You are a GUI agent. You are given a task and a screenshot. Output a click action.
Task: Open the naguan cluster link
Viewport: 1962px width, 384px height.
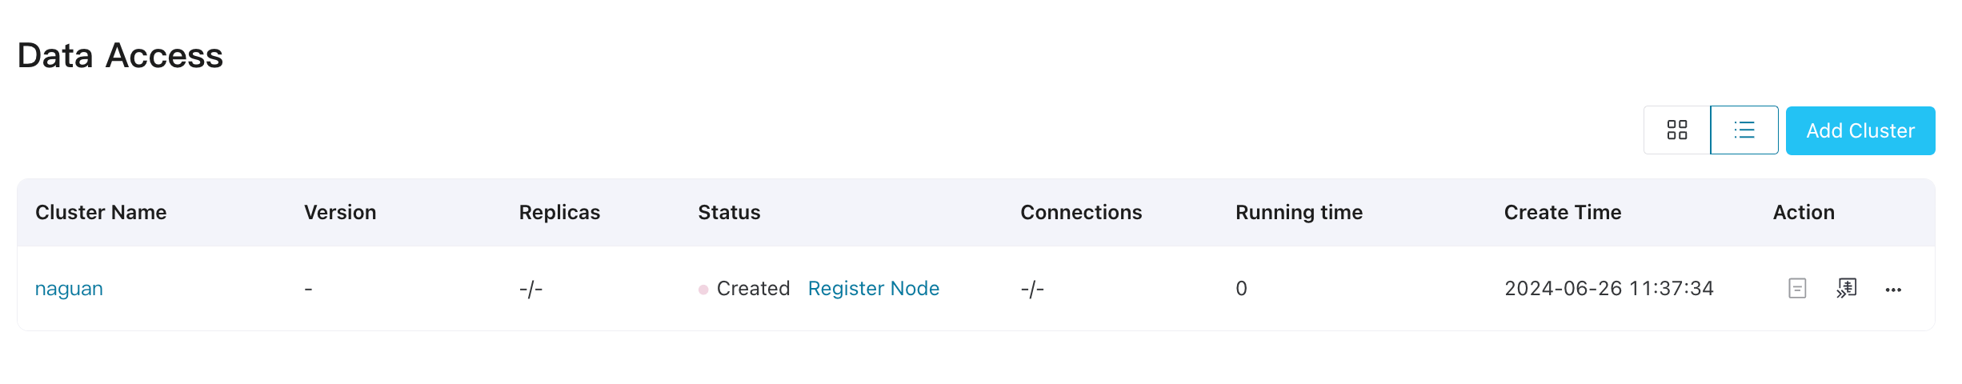pos(69,289)
